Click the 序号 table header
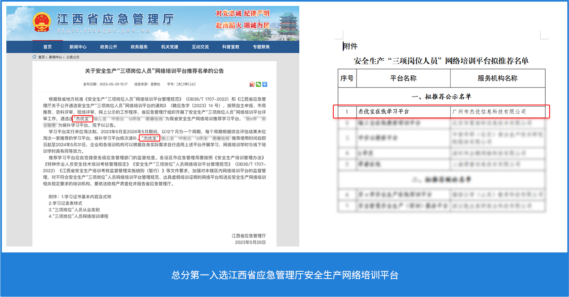Viewport: 569px width, 297px height. [347, 78]
